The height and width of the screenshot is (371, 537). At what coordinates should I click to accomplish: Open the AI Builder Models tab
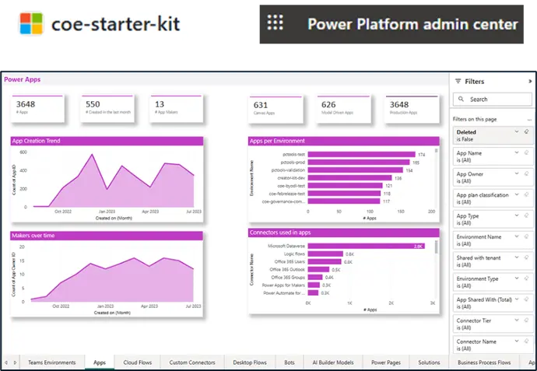coord(333,362)
